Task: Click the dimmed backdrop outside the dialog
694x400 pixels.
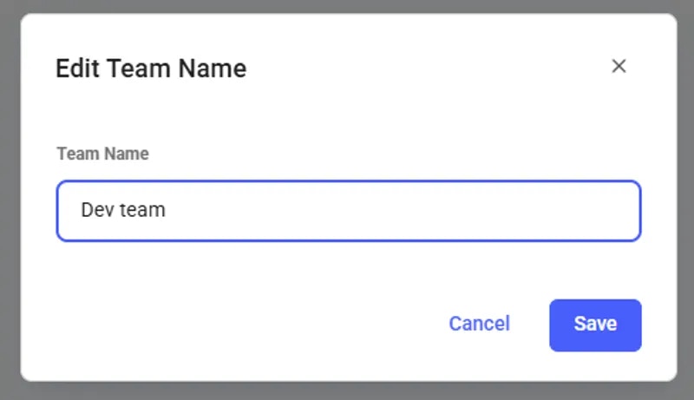Action: 10,199
